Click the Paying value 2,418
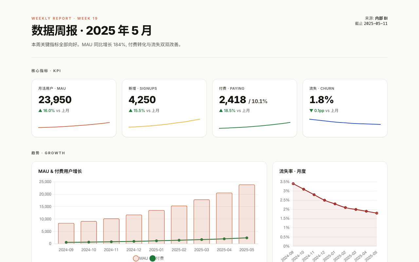419x262 pixels. [232, 100]
